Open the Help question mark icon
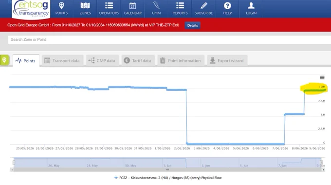 coord(227,6)
